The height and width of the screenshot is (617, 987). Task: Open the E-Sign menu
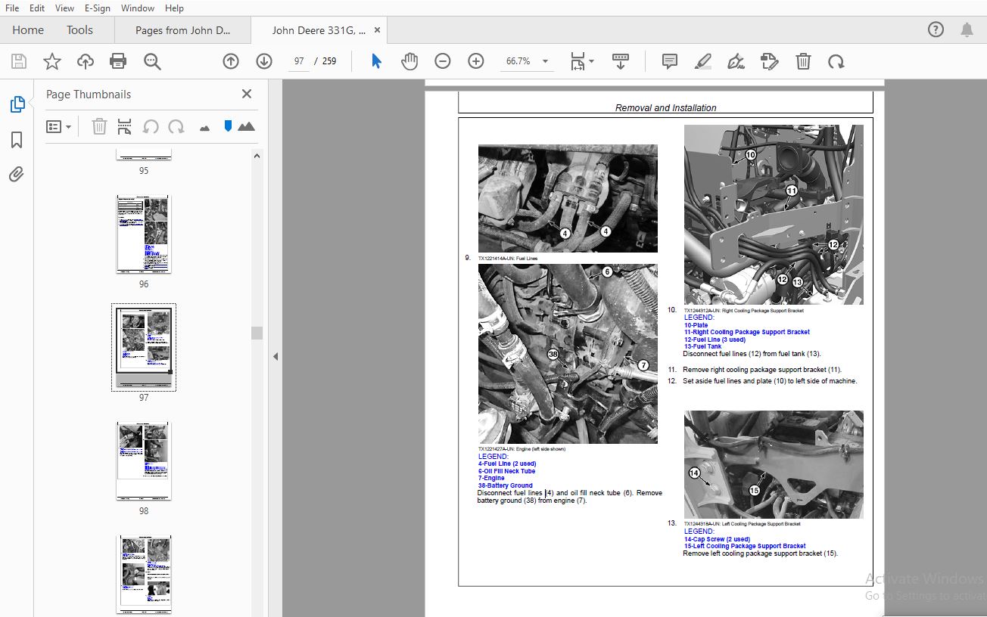[x=98, y=8]
